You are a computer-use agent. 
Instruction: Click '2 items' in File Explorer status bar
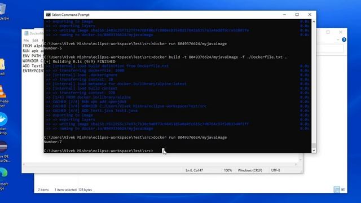[x=43, y=190]
